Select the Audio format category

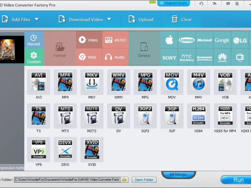pyautogui.click(x=115, y=57)
